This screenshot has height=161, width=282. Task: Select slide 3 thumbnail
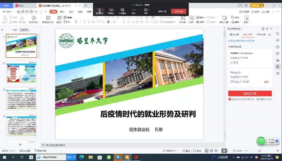(x=21, y=99)
